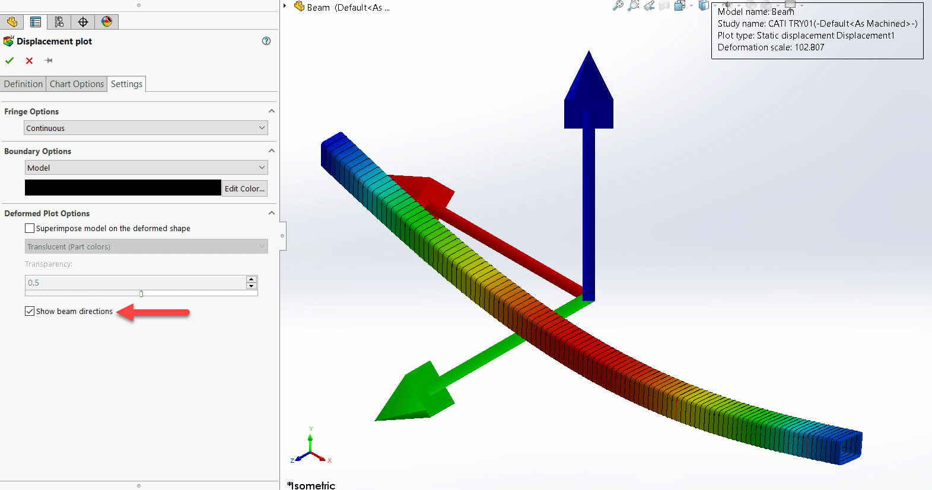
Task: Click the Zoom to Area icon
Action: (634, 6)
